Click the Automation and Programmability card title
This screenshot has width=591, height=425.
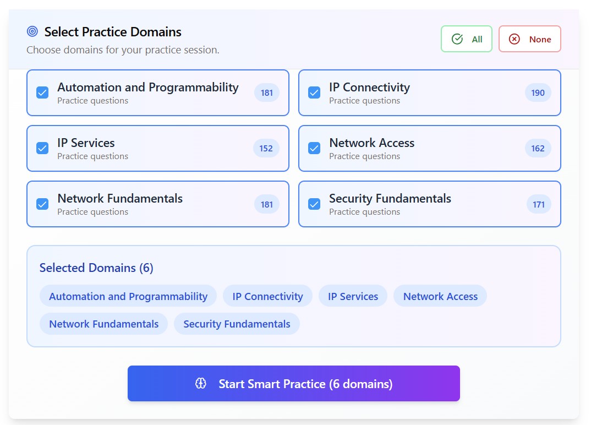click(147, 87)
